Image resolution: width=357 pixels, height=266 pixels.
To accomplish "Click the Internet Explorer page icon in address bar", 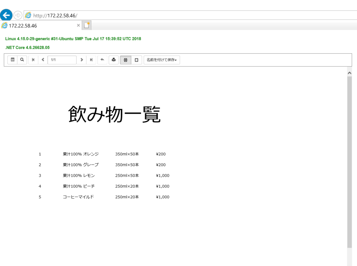I will click(28, 15).
